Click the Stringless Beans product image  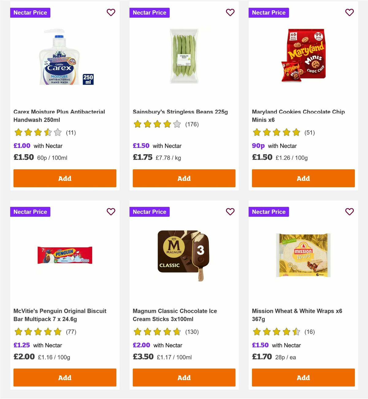[x=184, y=56]
